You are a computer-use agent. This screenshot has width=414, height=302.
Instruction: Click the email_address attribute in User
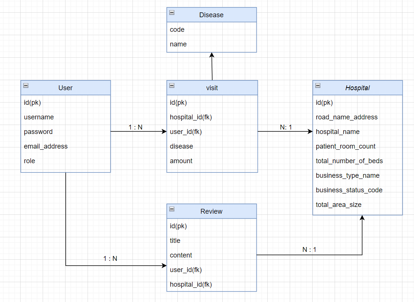pos(46,146)
